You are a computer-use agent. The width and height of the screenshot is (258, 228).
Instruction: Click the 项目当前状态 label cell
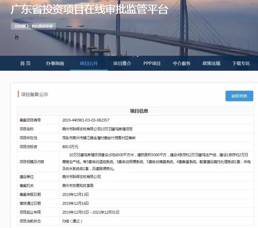click(x=38, y=221)
